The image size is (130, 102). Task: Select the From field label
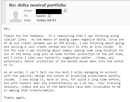28,11
